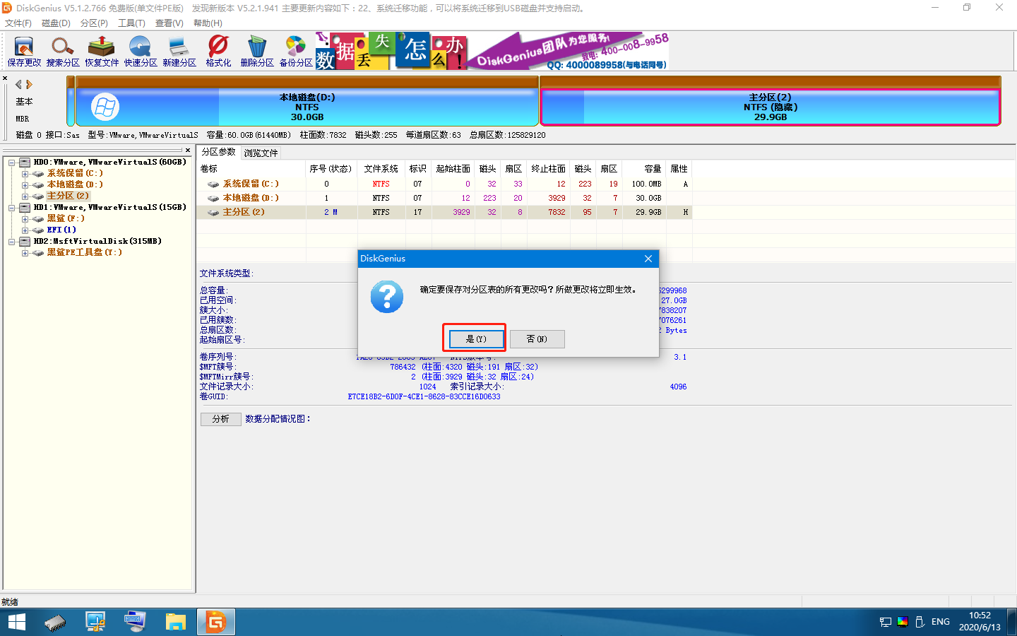
Task: Open the 工具(T) menu
Action: [x=132, y=23]
